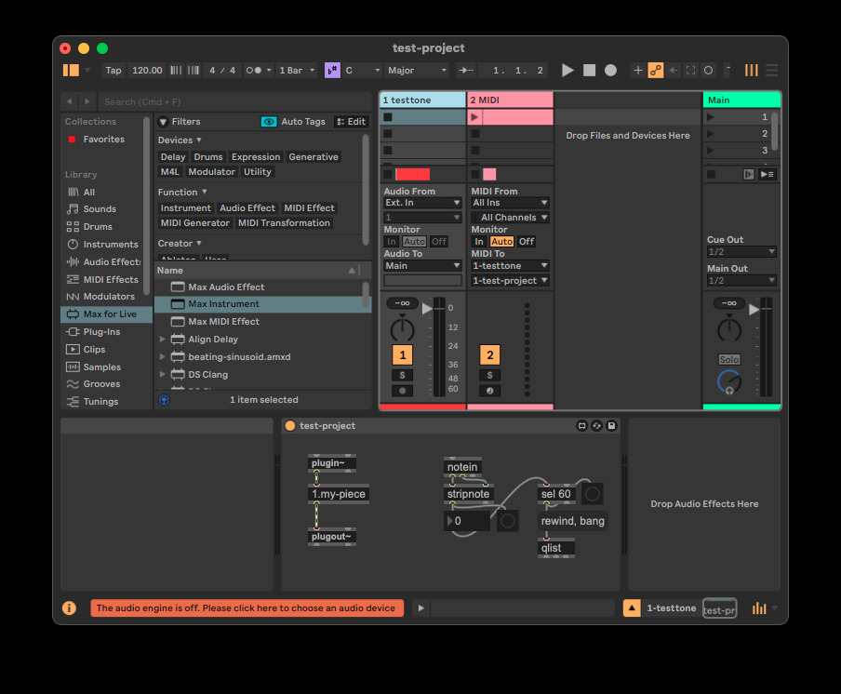The image size is (841, 694).
Task: Expand the Align Delay item
Action: (162, 340)
